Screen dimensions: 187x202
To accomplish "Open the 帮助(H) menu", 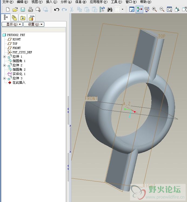I will click(x=146, y=2).
